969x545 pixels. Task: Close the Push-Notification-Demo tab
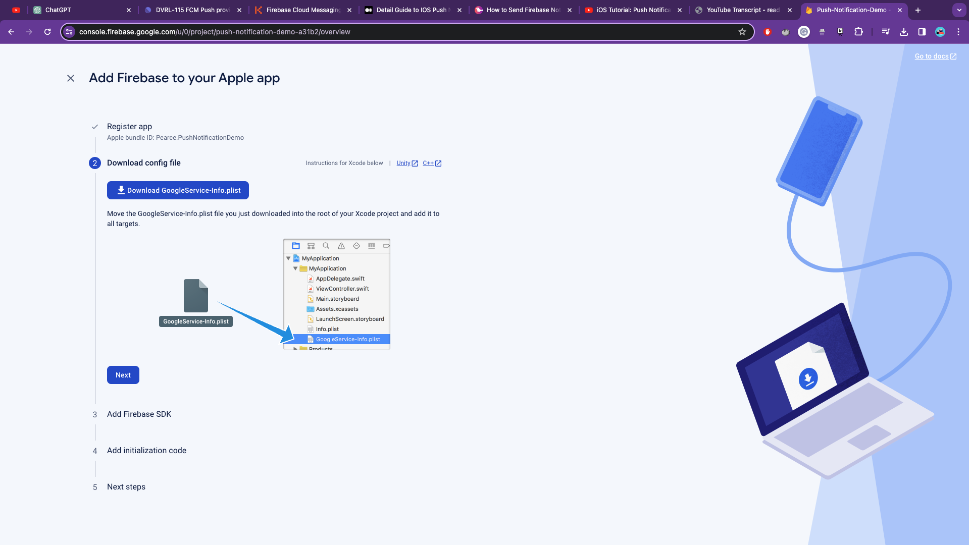900,10
